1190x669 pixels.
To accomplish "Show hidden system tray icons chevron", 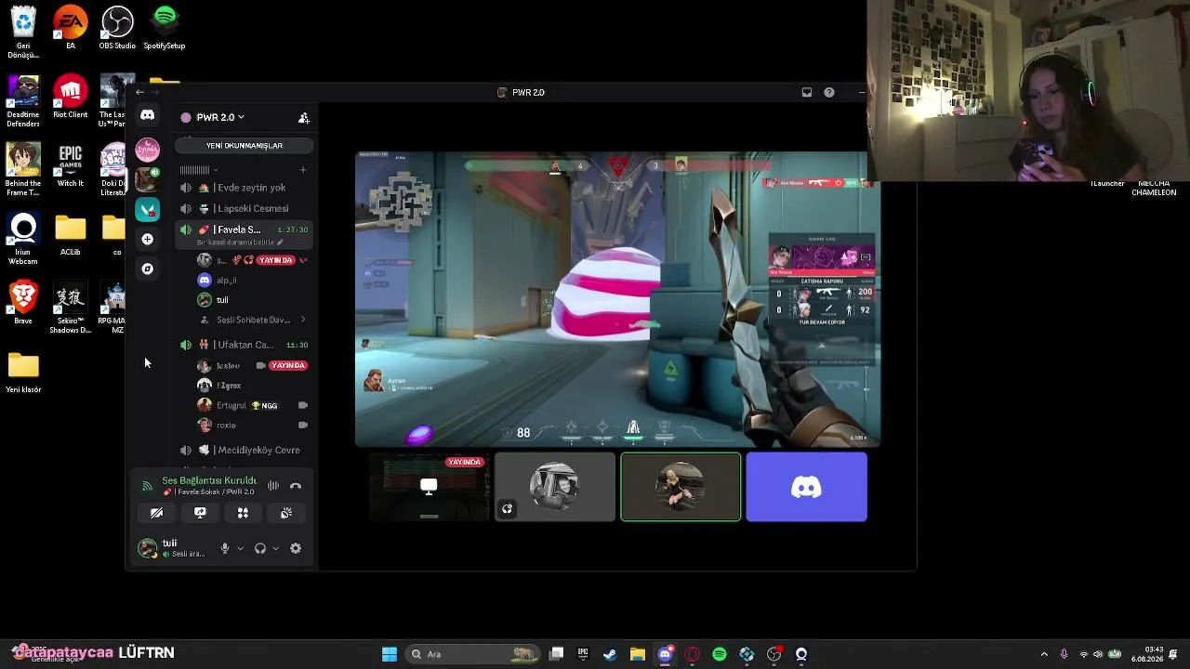I will tap(1044, 654).
